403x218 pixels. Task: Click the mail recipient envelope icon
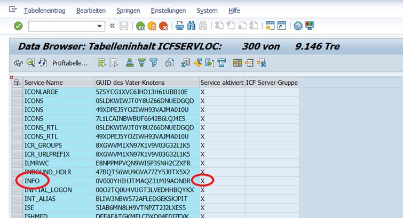(222, 63)
